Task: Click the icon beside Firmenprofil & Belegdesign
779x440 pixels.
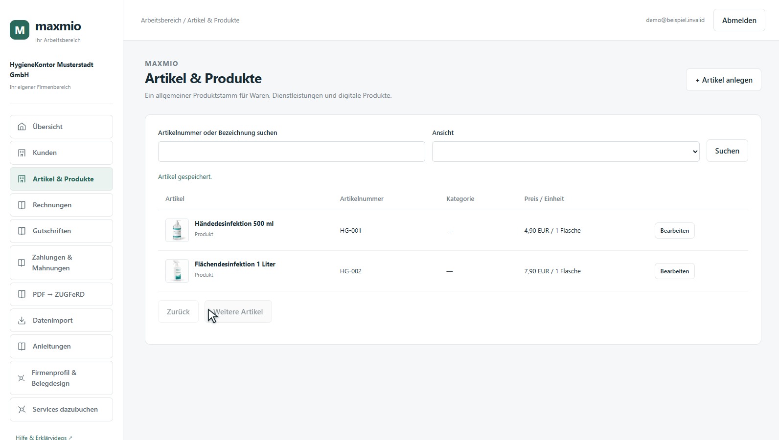Action: click(x=21, y=378)
